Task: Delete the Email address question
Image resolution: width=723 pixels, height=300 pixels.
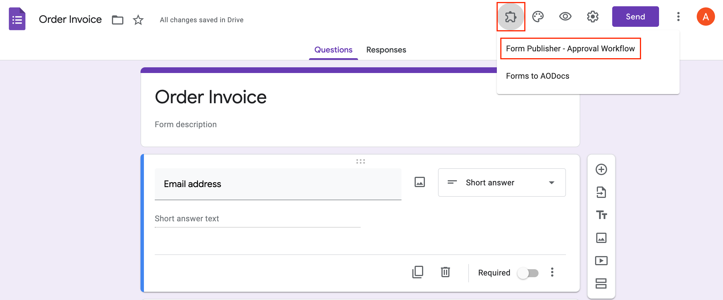Action: click(x=445, y=273)
